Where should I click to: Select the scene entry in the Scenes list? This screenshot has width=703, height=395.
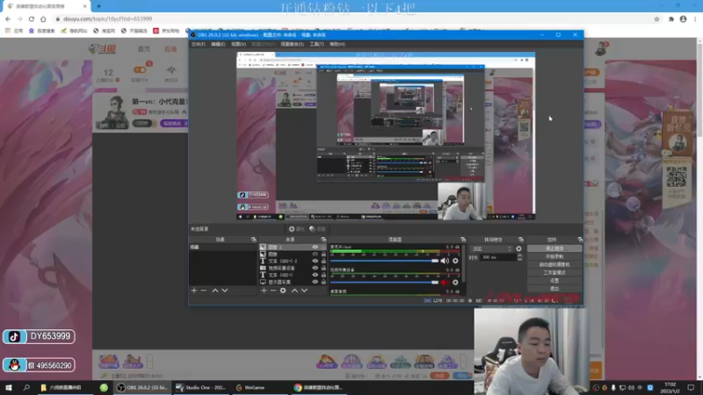click(223, 248)
